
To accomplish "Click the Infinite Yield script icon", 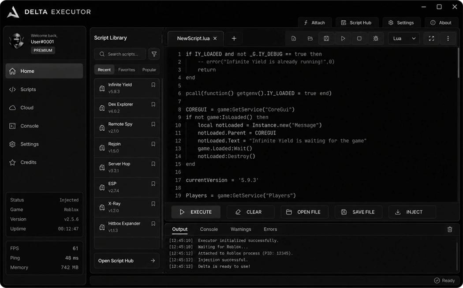I will tap(102, 88).
